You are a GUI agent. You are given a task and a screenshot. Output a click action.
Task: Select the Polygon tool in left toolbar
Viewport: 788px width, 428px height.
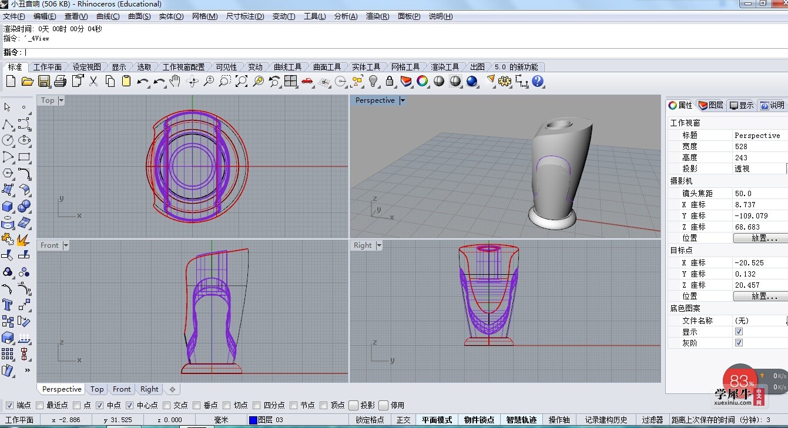click(x=8, y=173)
